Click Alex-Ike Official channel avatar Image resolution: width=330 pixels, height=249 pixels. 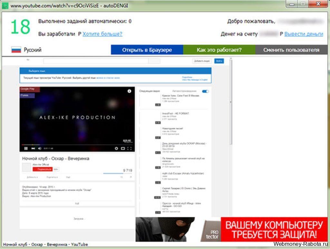click(x=26, y=168)
